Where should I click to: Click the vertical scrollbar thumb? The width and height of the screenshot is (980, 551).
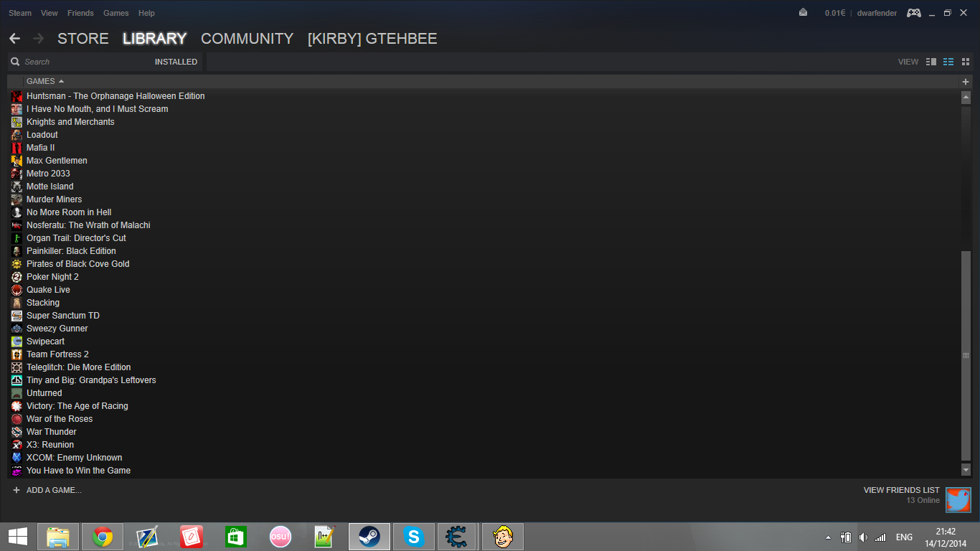966,355
